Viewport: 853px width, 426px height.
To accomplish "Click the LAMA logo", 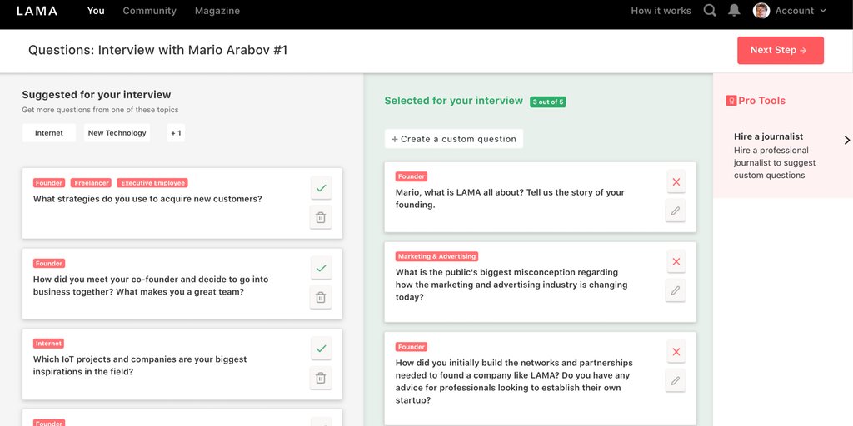I will pos(37,11).
